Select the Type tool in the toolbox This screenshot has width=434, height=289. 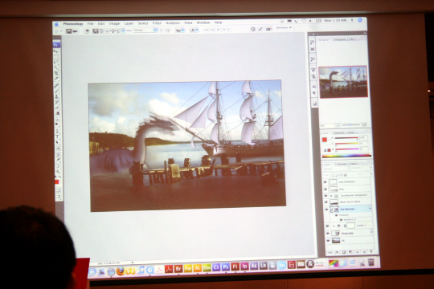click(x=57, y=136)
